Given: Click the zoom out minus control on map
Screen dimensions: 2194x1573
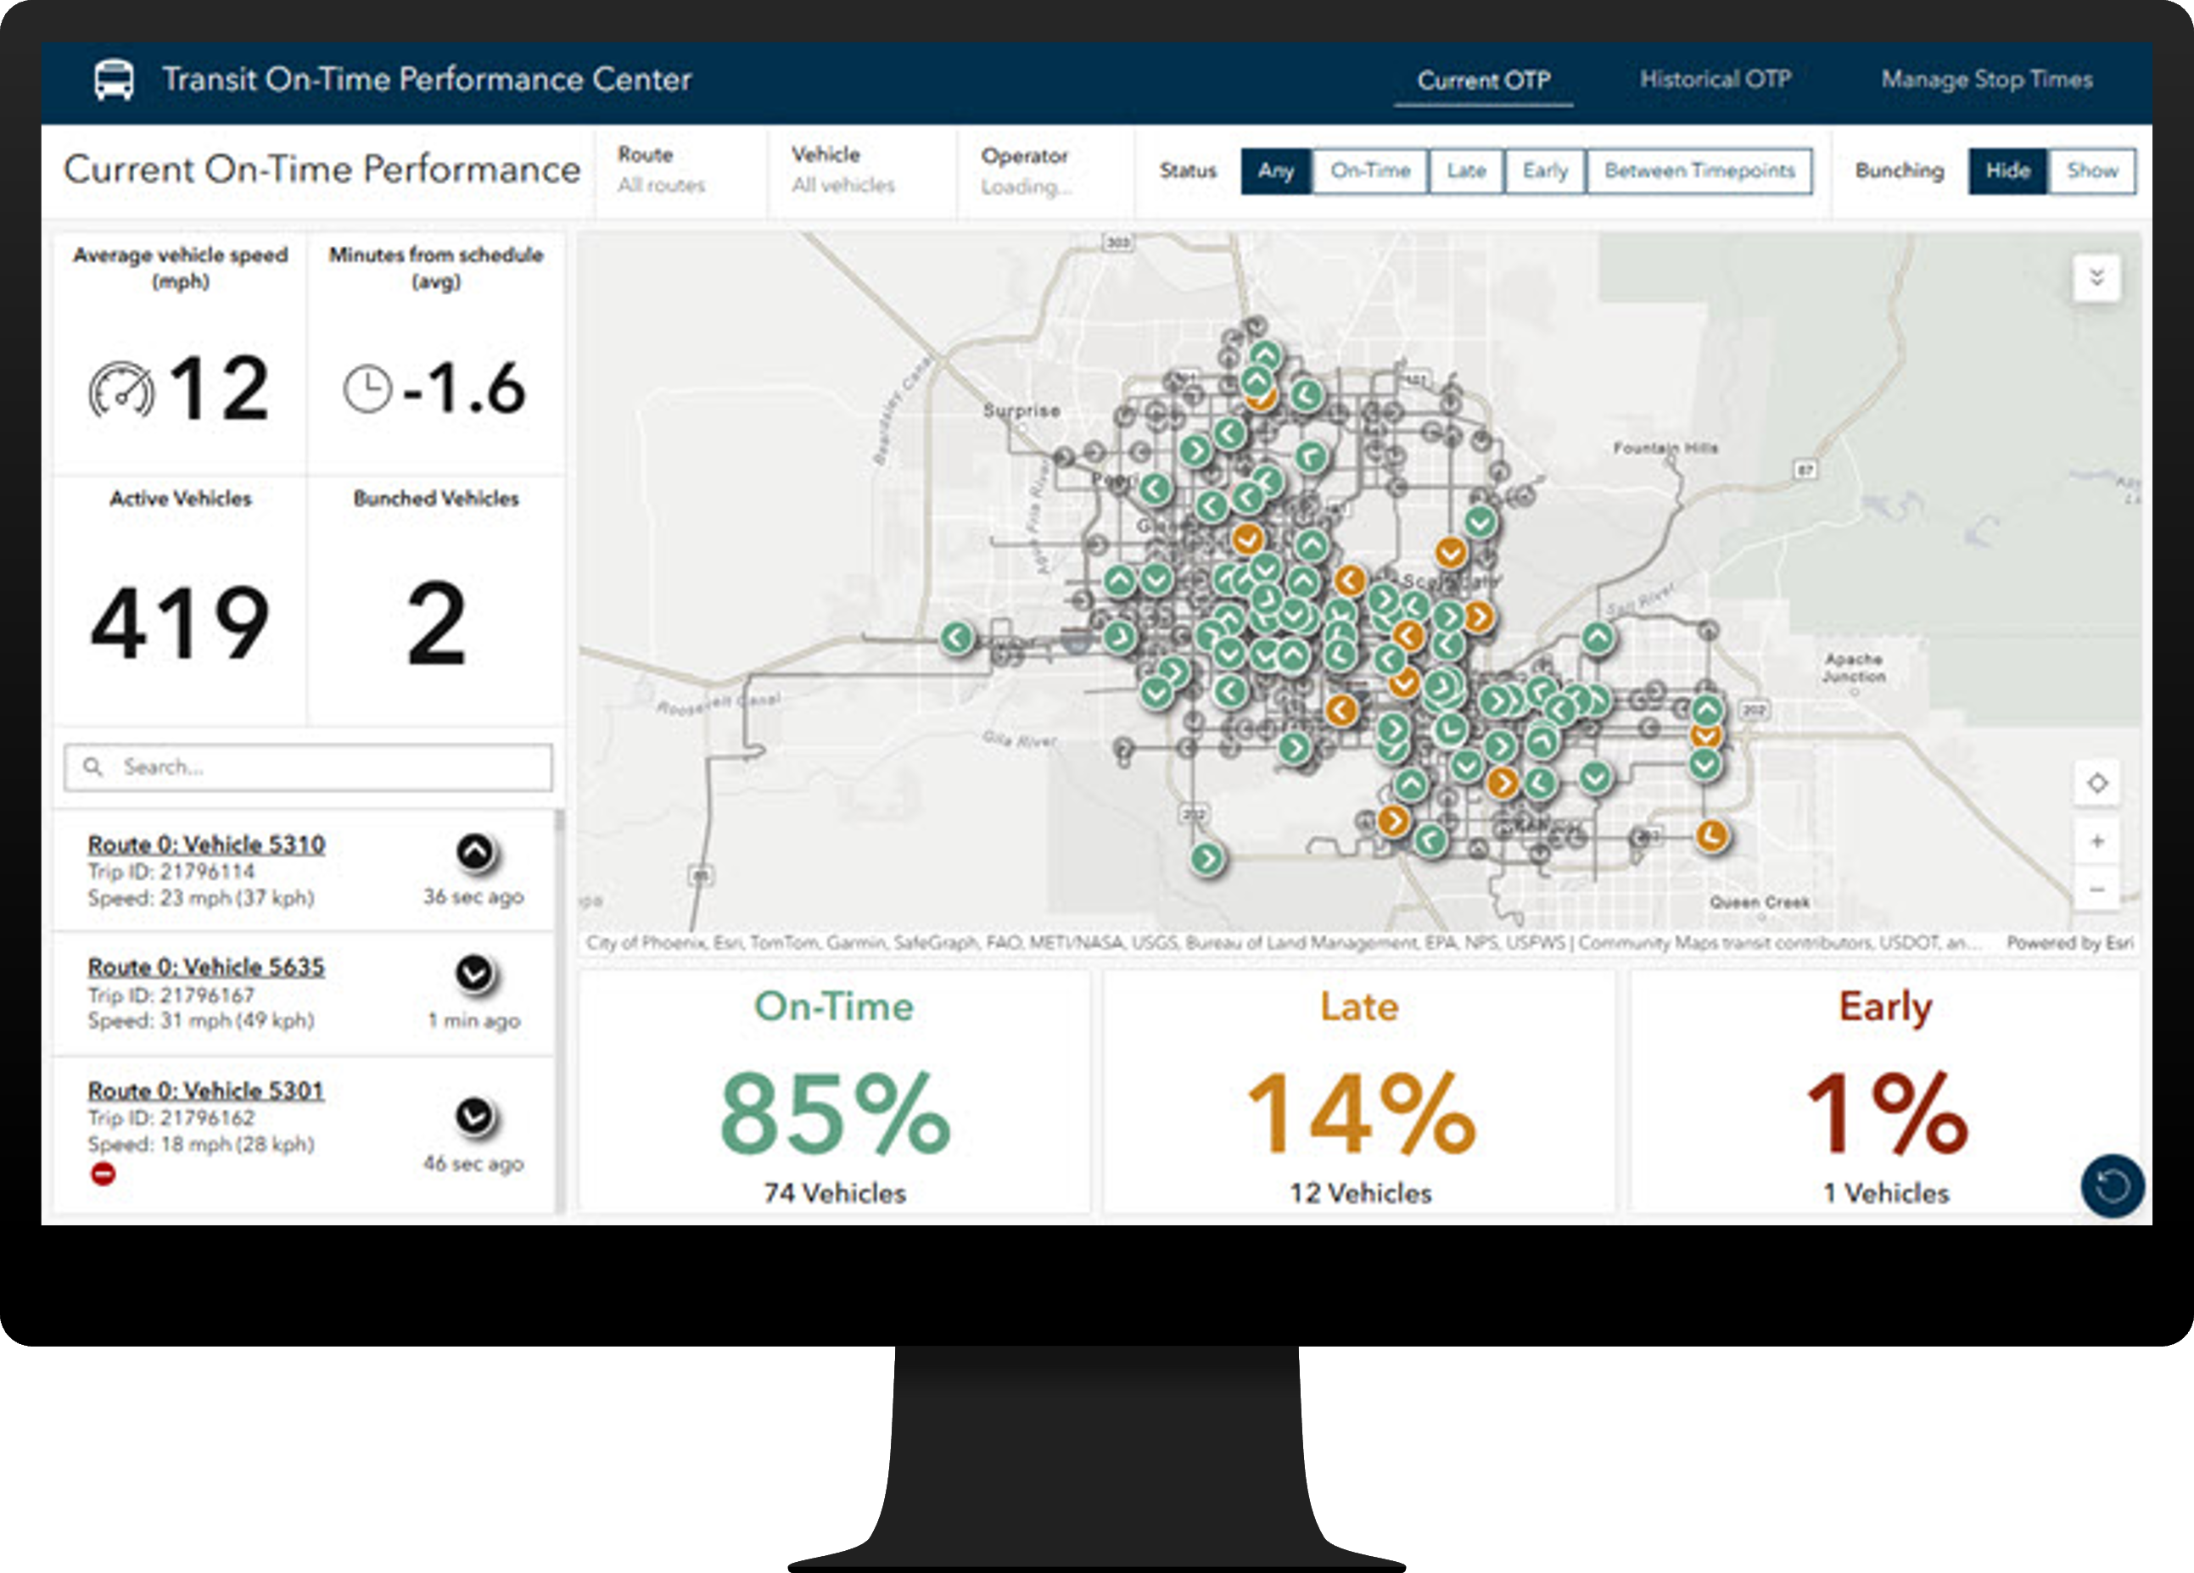Looking at the screenshot, I should pyautogui.click(x=2099, y=890).
